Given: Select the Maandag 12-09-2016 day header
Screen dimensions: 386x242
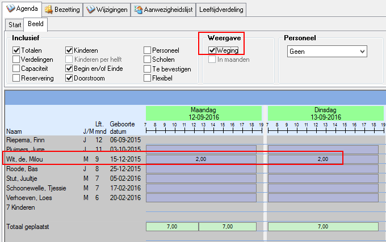Looking at the screenshot, I should pyautogui.click(x=203, y=113).
